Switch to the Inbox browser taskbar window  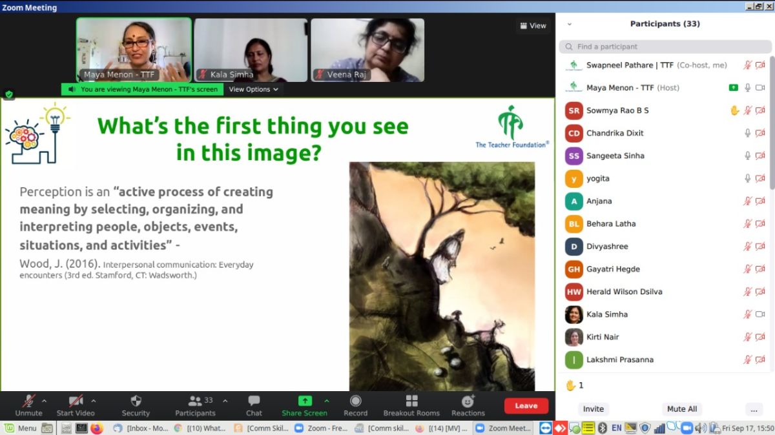(x=142, y=428)
